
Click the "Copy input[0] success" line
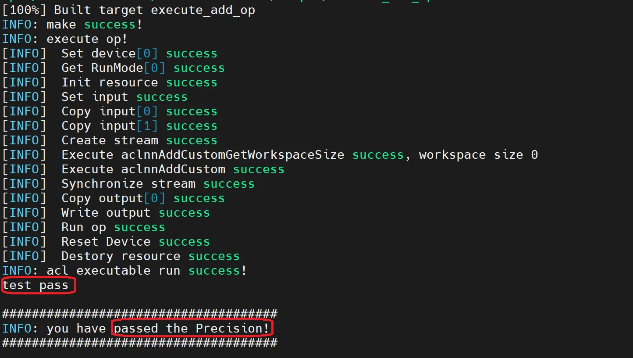[x=139, y=111]
